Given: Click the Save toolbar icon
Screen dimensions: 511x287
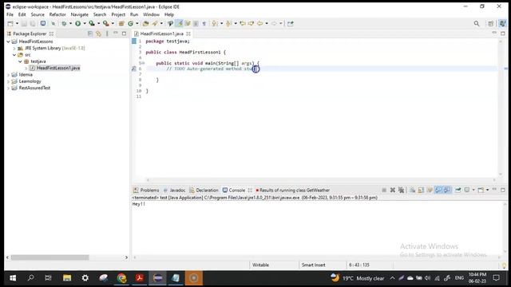Looking at the screenshot, I should point(24,23).
